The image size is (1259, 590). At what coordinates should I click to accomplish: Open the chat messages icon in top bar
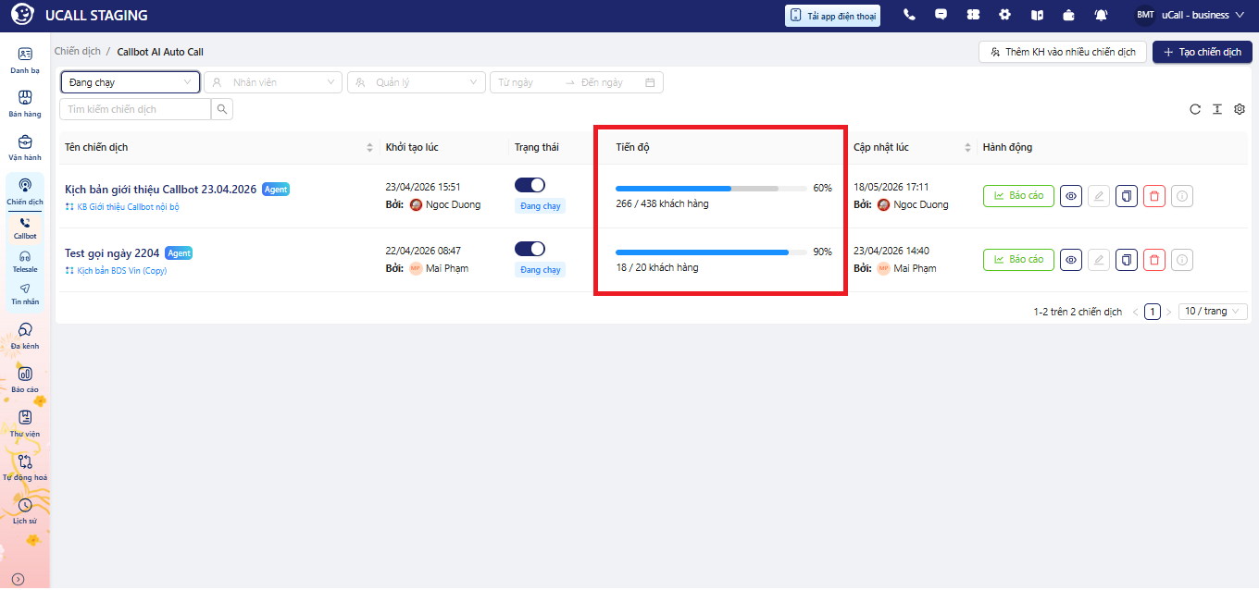pos(941,15)
